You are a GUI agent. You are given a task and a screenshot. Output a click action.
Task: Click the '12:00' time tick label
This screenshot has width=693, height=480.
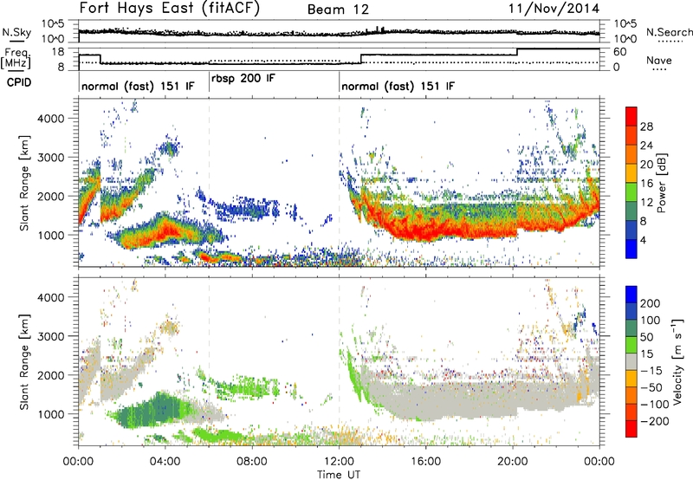coord(339,462)
